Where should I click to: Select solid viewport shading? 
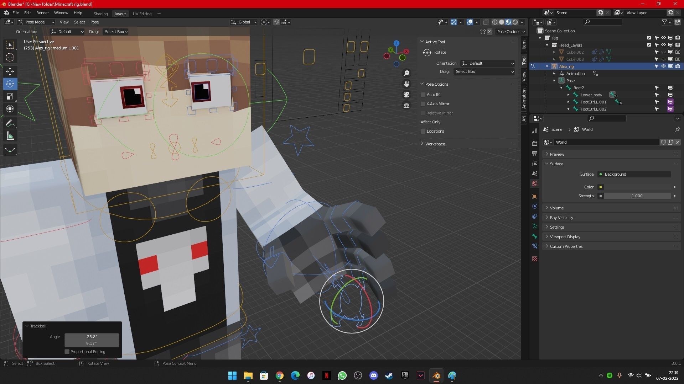coord(502,22)
